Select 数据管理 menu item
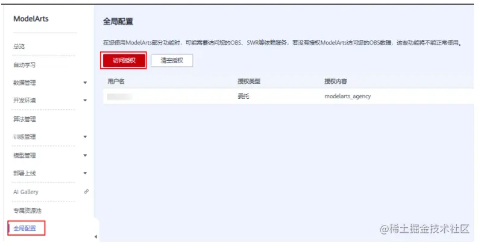The image size is (478, 243). coord(24,83)
